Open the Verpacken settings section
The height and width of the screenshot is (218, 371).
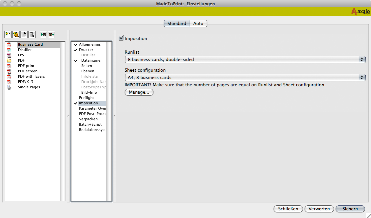click(x=88, y=119)
